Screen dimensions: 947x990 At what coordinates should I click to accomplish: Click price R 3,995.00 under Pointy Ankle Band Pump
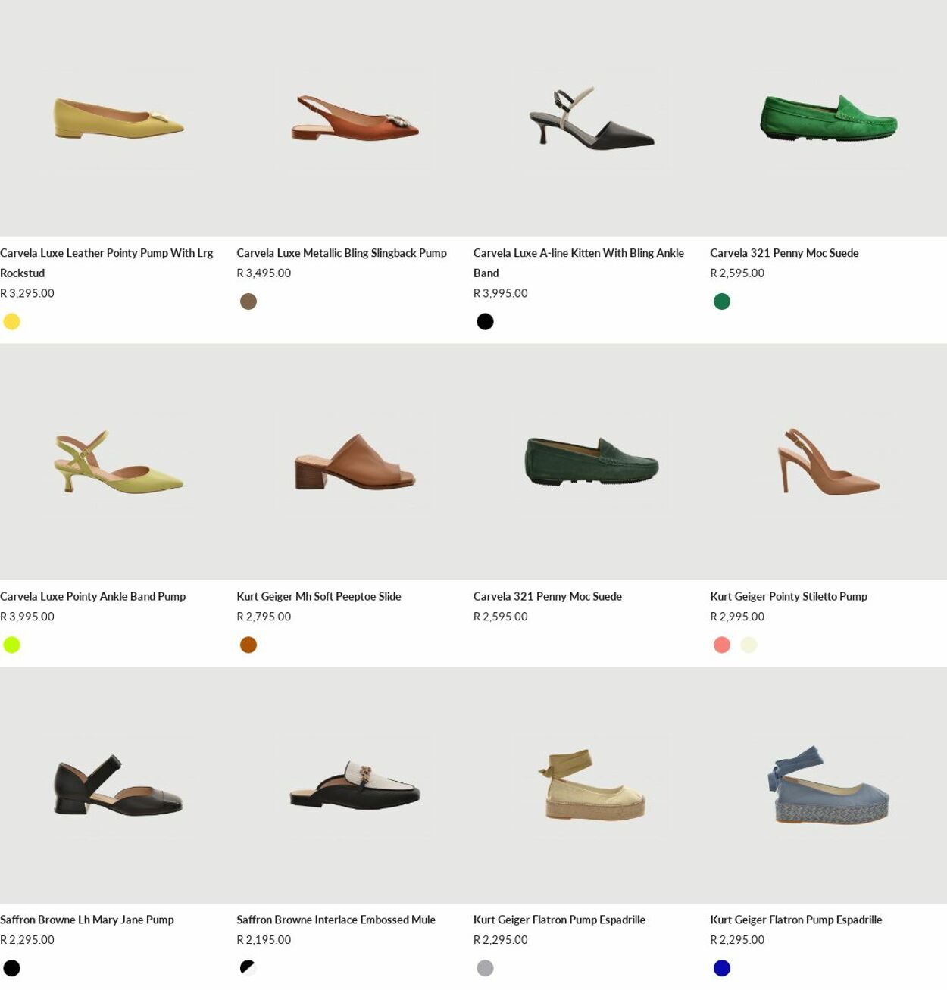click(x=27, y=617)
